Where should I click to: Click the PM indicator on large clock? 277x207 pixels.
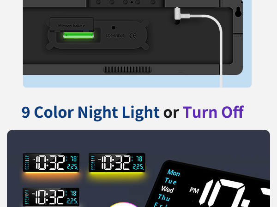click(194, 190)
